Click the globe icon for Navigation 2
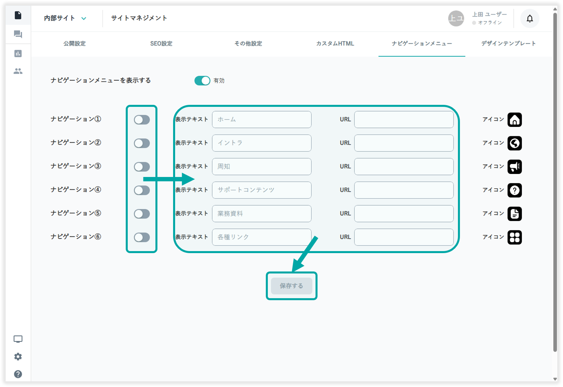The image size is (563, 387). pos(514,143)
